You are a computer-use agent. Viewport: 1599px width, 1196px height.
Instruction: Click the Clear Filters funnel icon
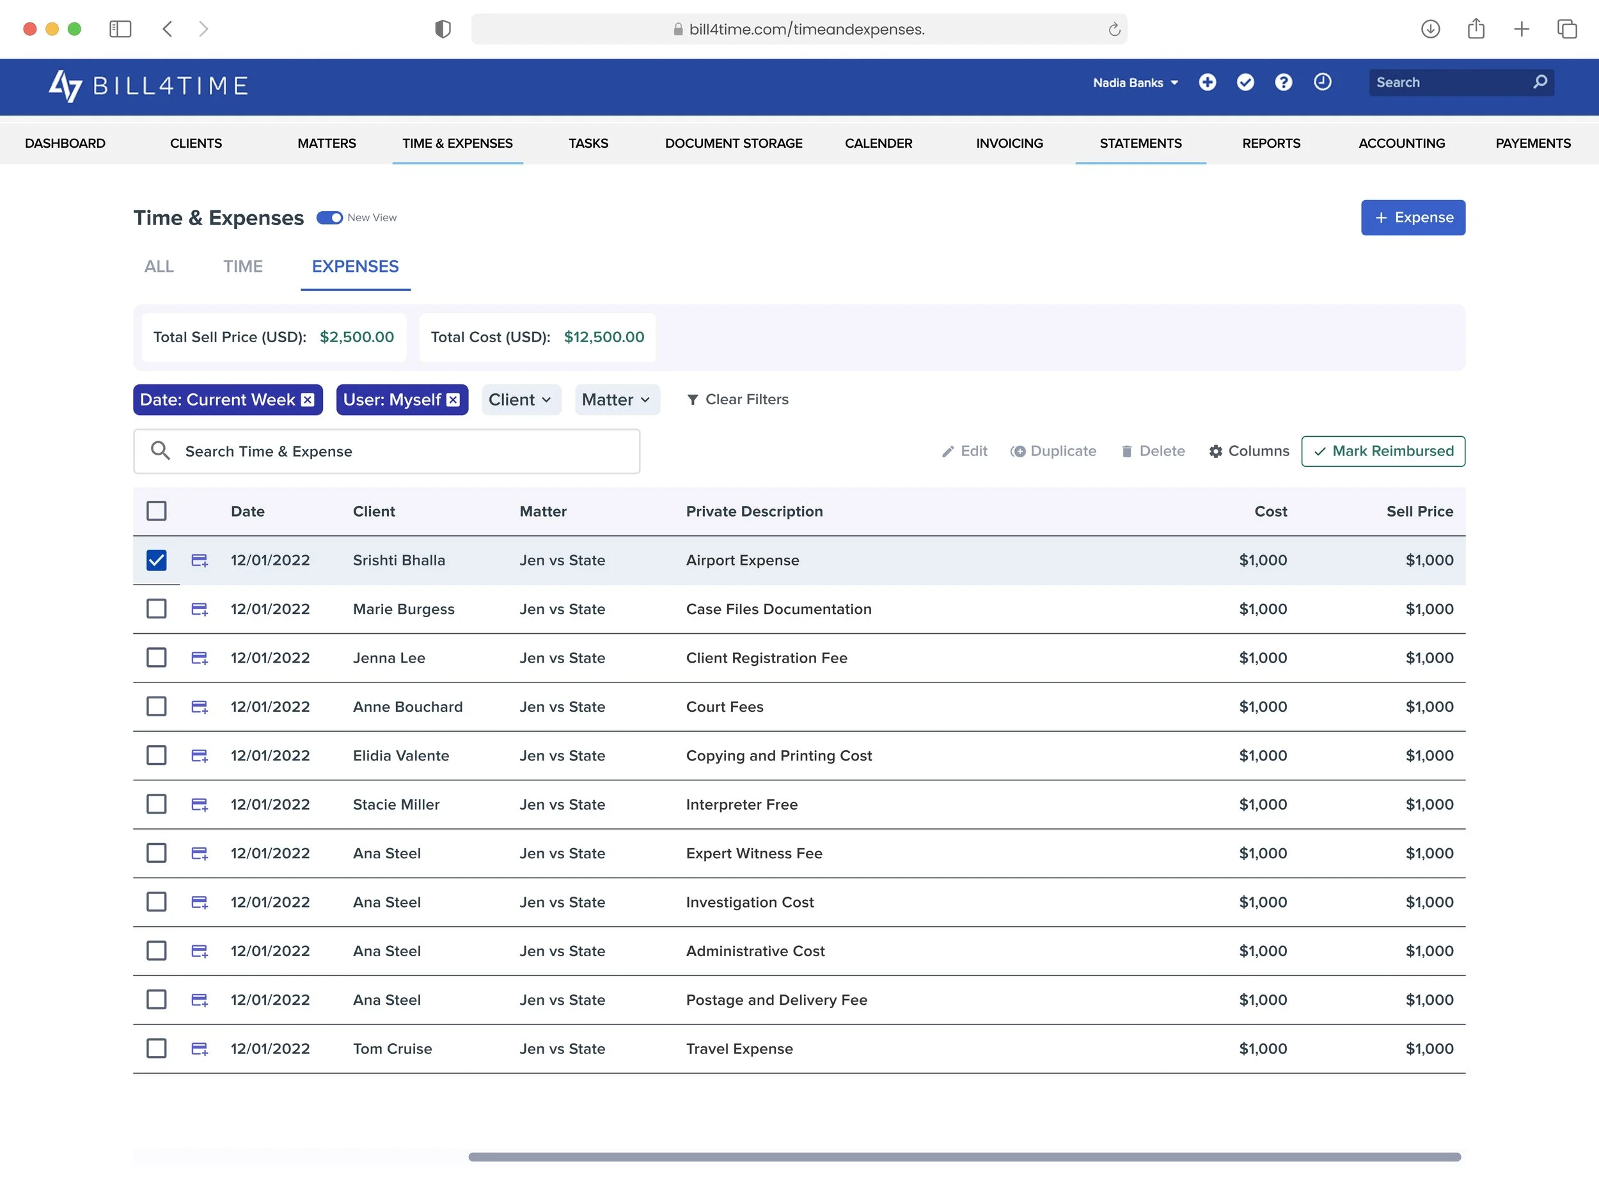point(692,400)
